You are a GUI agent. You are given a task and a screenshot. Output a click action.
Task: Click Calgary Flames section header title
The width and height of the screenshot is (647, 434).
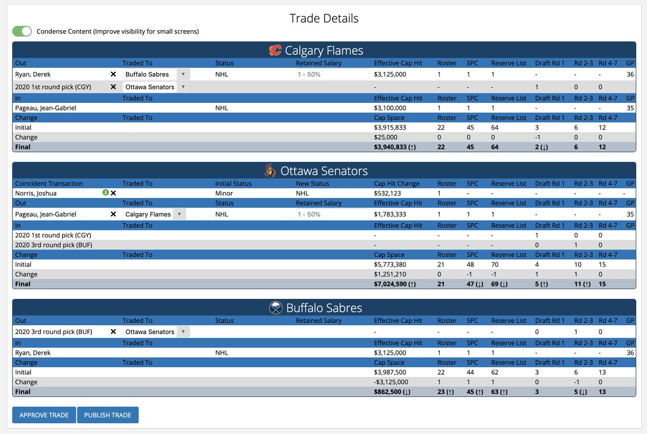(324, 51)
